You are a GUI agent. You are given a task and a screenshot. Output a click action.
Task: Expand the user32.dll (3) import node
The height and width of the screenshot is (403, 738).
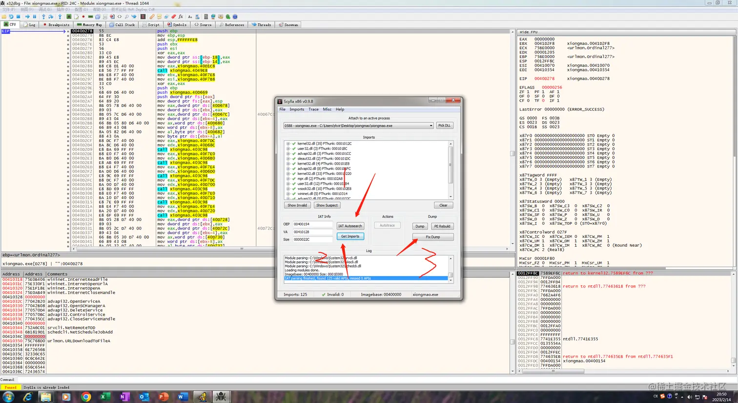[288, 148]
